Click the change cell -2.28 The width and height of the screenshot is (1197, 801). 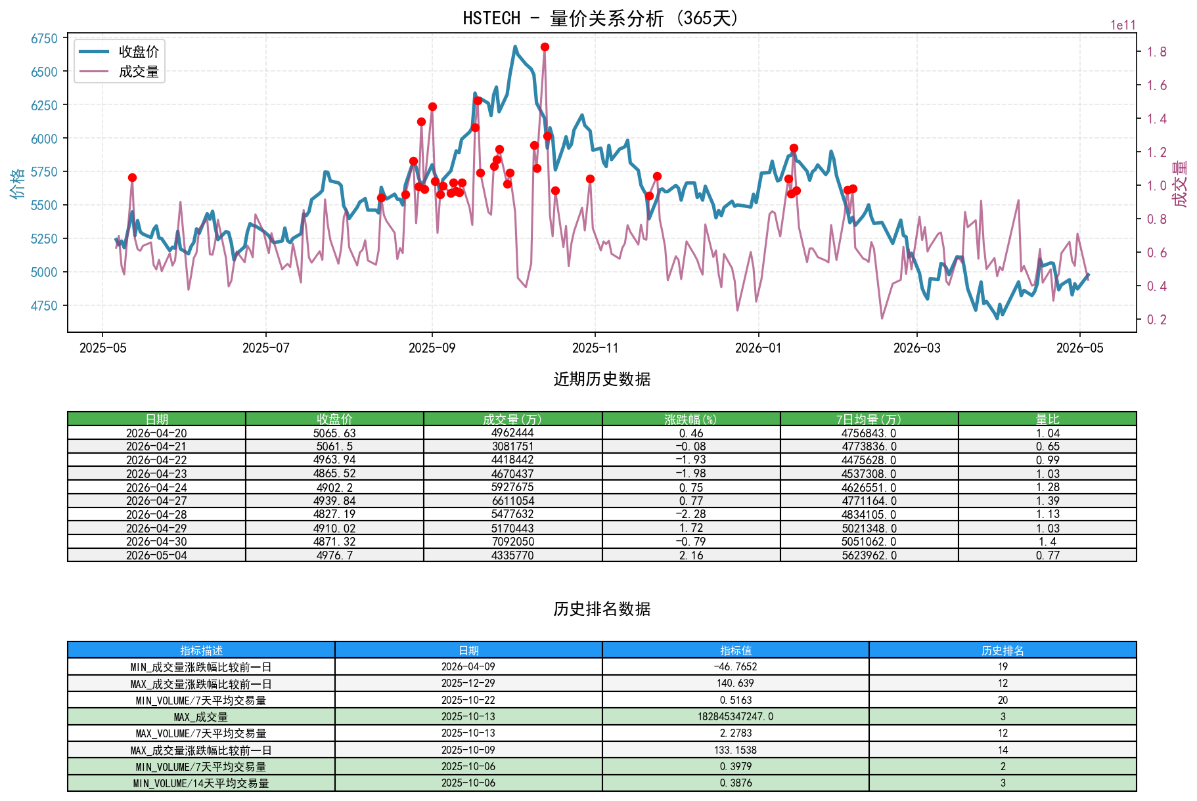[x=691, y=514]
